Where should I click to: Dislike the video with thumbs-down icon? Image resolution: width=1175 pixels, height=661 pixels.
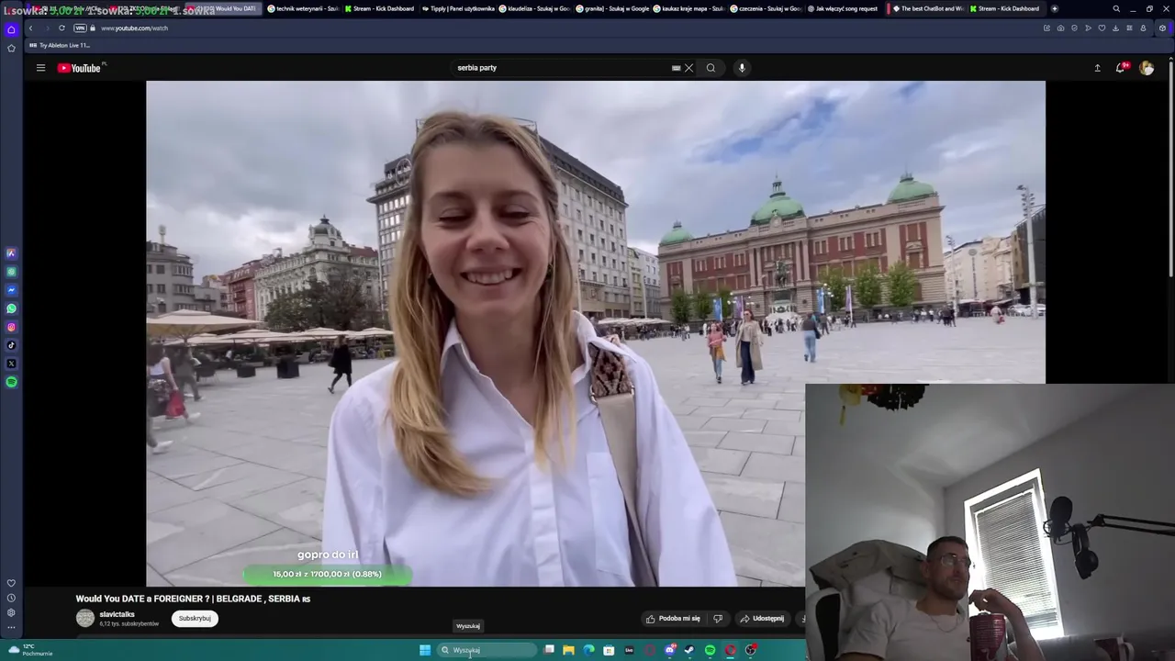pyautogui.click(x=718, y=619)
